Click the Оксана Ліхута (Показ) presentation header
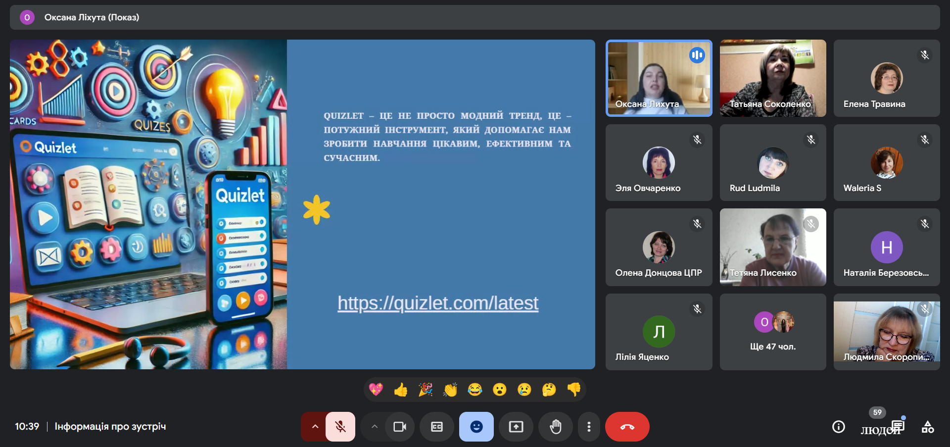Image resolution: width=950 pixels, height=447 pixels. [x=475, y=17]
